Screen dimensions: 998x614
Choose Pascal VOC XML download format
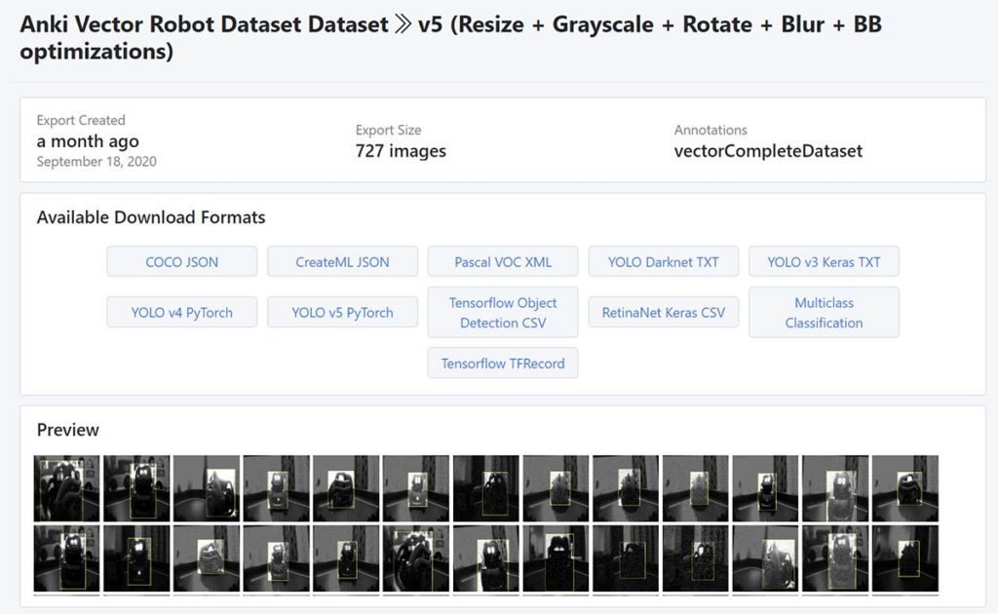coord(502,261)
